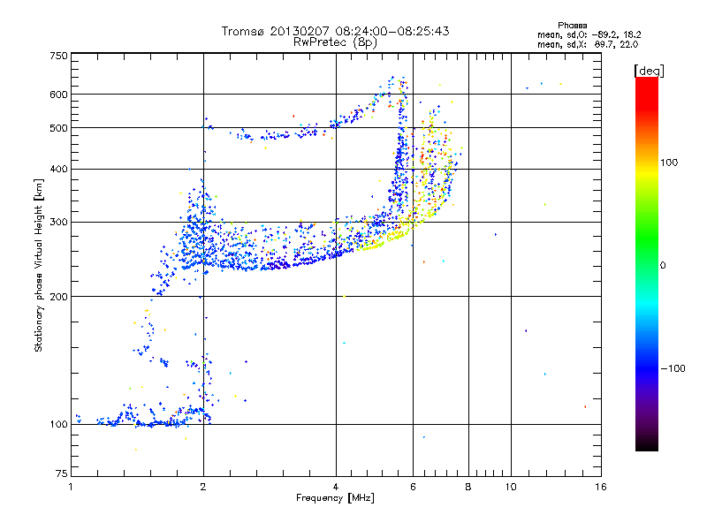This screenshot has height=530, width=707.
Task: Click the colorbar tick label "100" near yellow
Action: coord(669,163)
